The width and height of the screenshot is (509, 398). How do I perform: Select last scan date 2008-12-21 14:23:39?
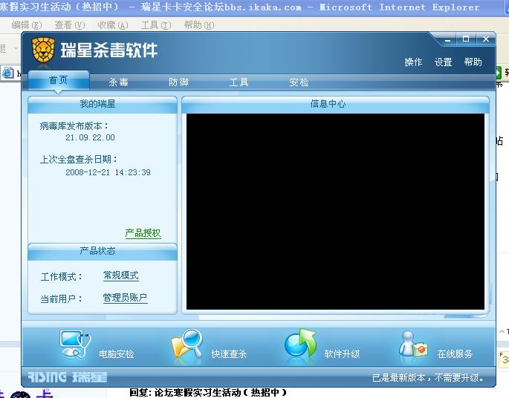pos(108,172)
